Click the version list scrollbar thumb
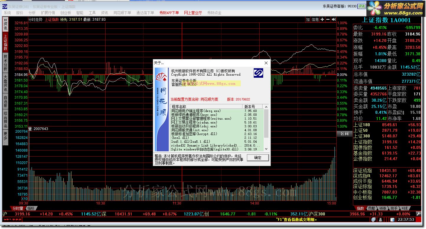Viewport: 426px width, 229px height. [266, 123]
